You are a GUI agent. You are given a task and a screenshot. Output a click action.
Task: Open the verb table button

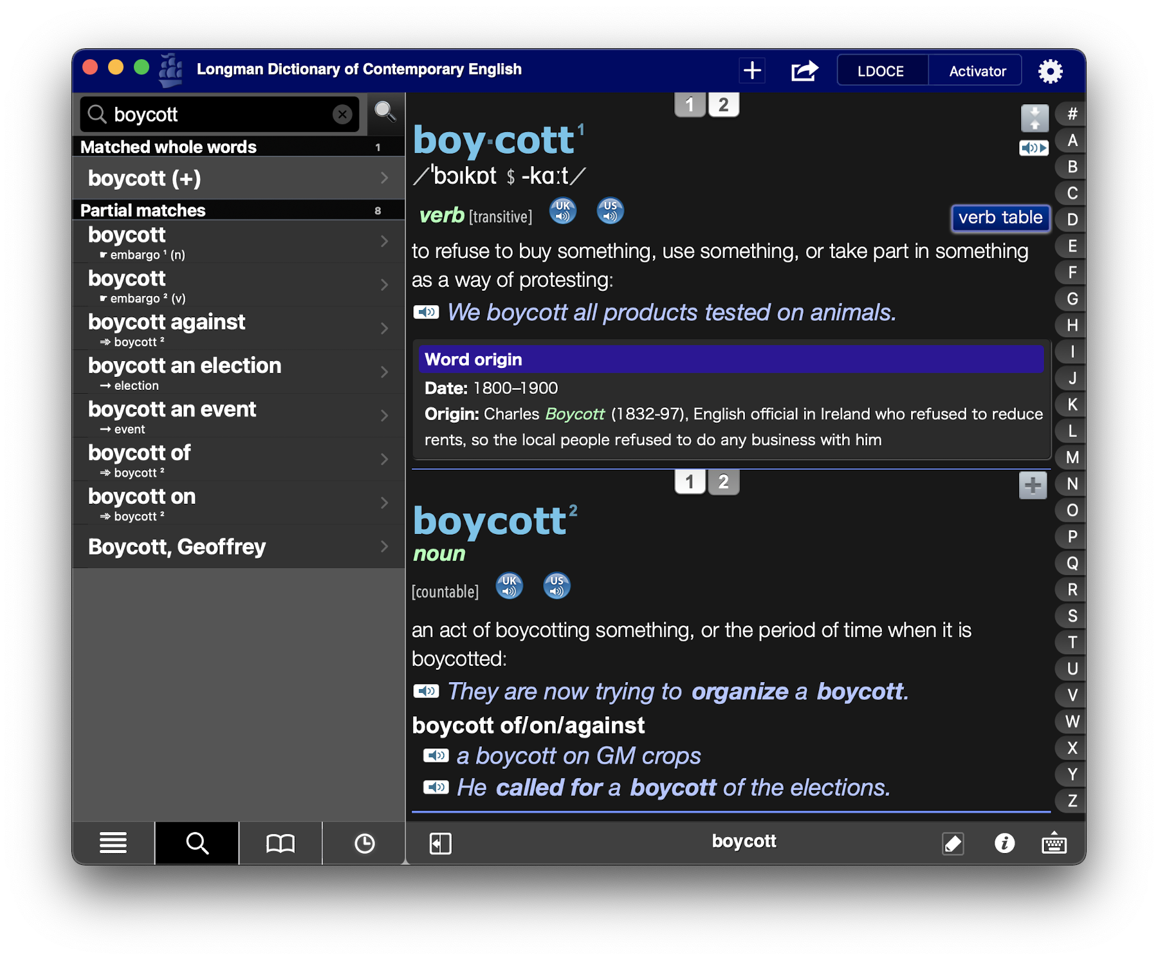(x=1000, y=217)
